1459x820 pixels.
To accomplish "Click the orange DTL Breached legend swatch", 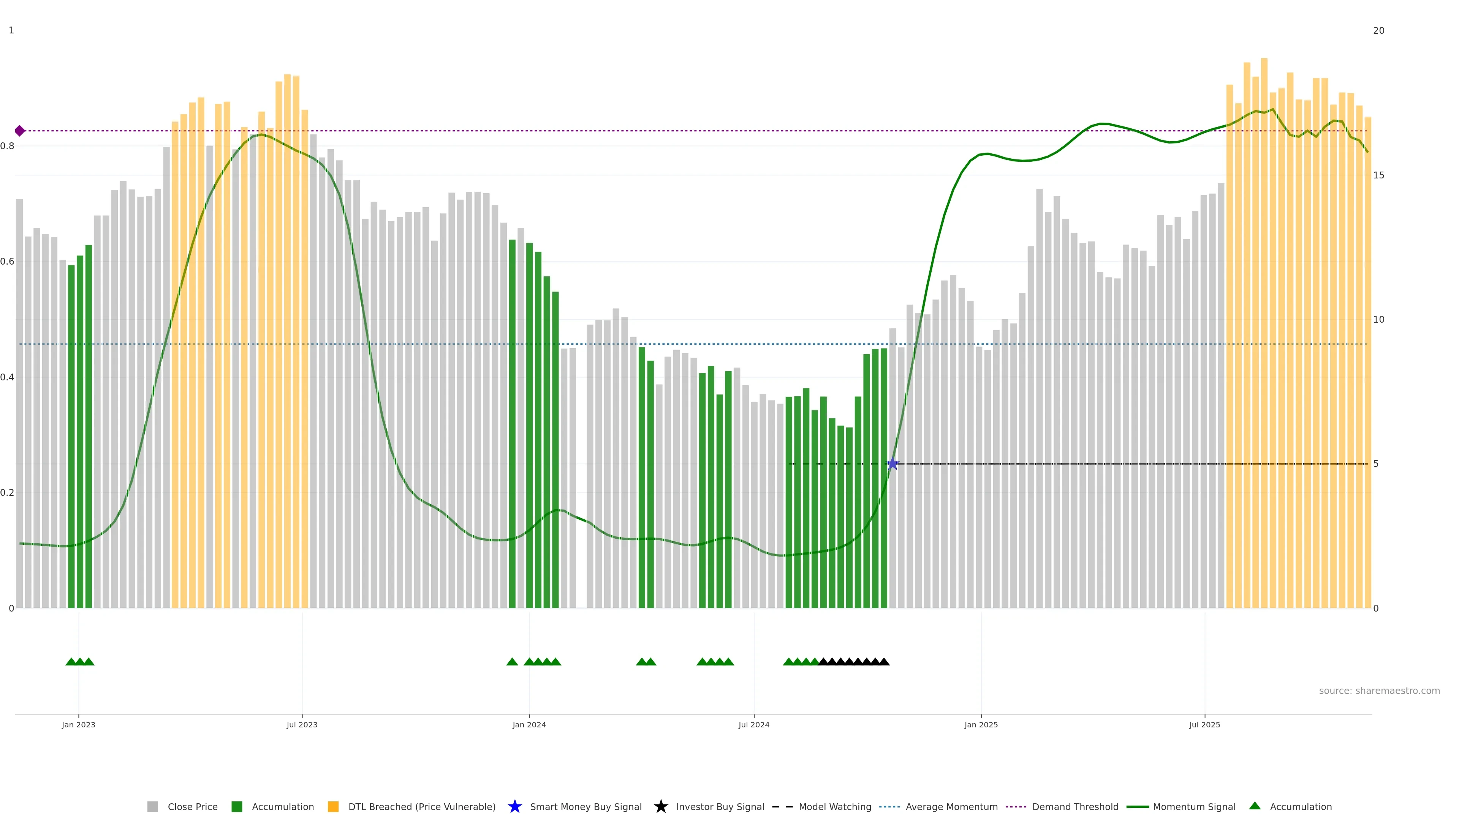I will pos(333,806).
